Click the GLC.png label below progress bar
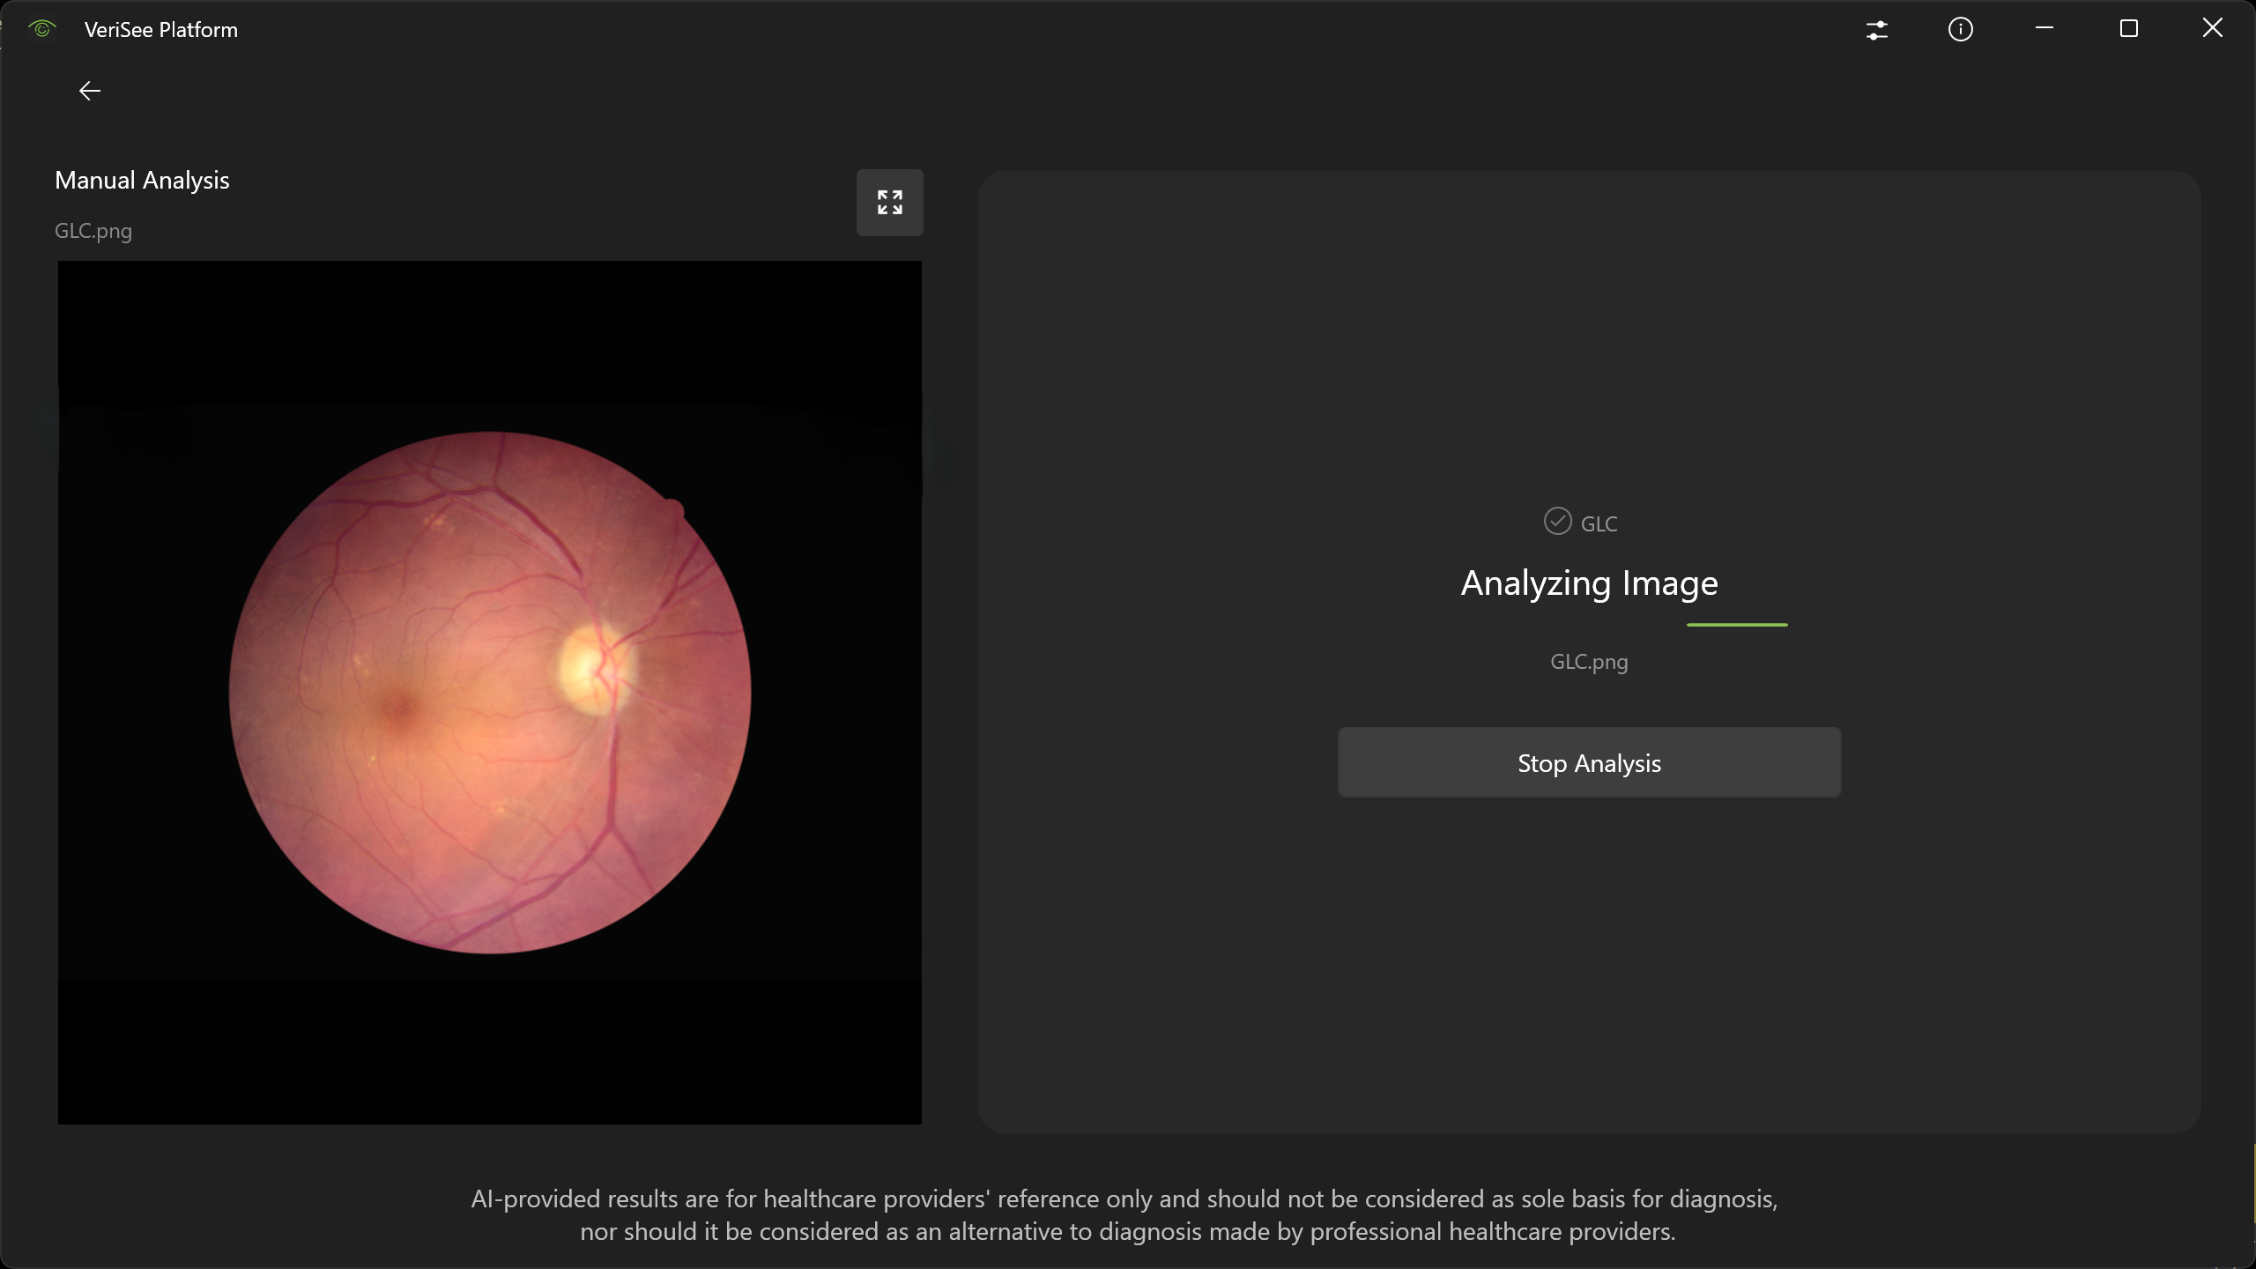The width and height of the screenshot is (2256, 1269). click(1589, 662)
